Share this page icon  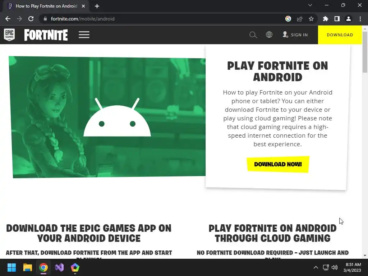tap(300, 19)
